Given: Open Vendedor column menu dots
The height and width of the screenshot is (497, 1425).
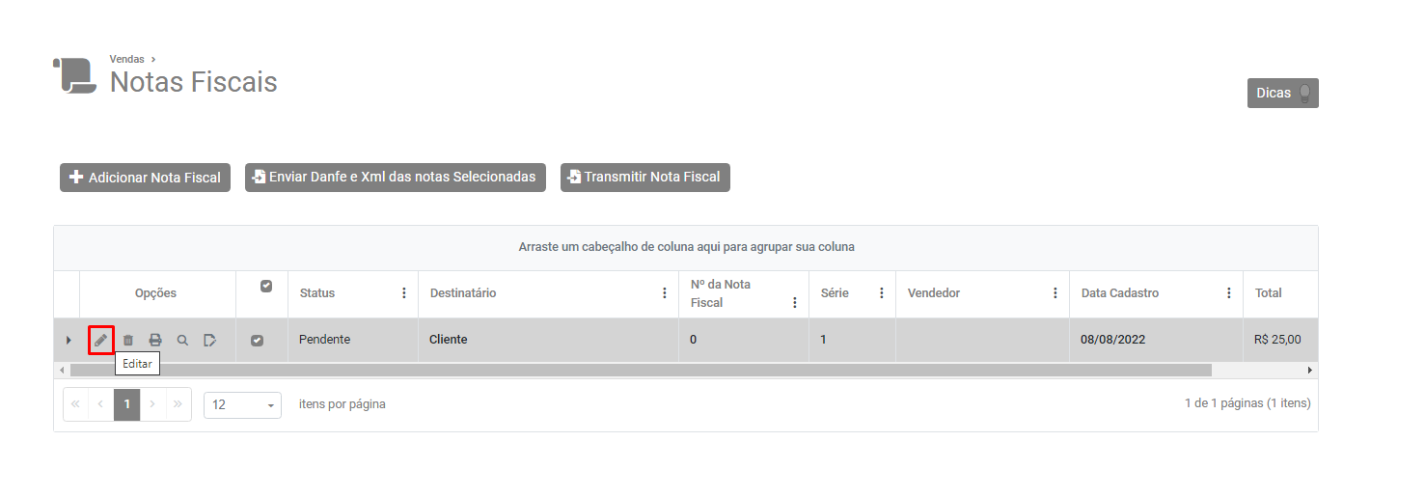Looking at the screenshot, I should (x=1055, y=292).
